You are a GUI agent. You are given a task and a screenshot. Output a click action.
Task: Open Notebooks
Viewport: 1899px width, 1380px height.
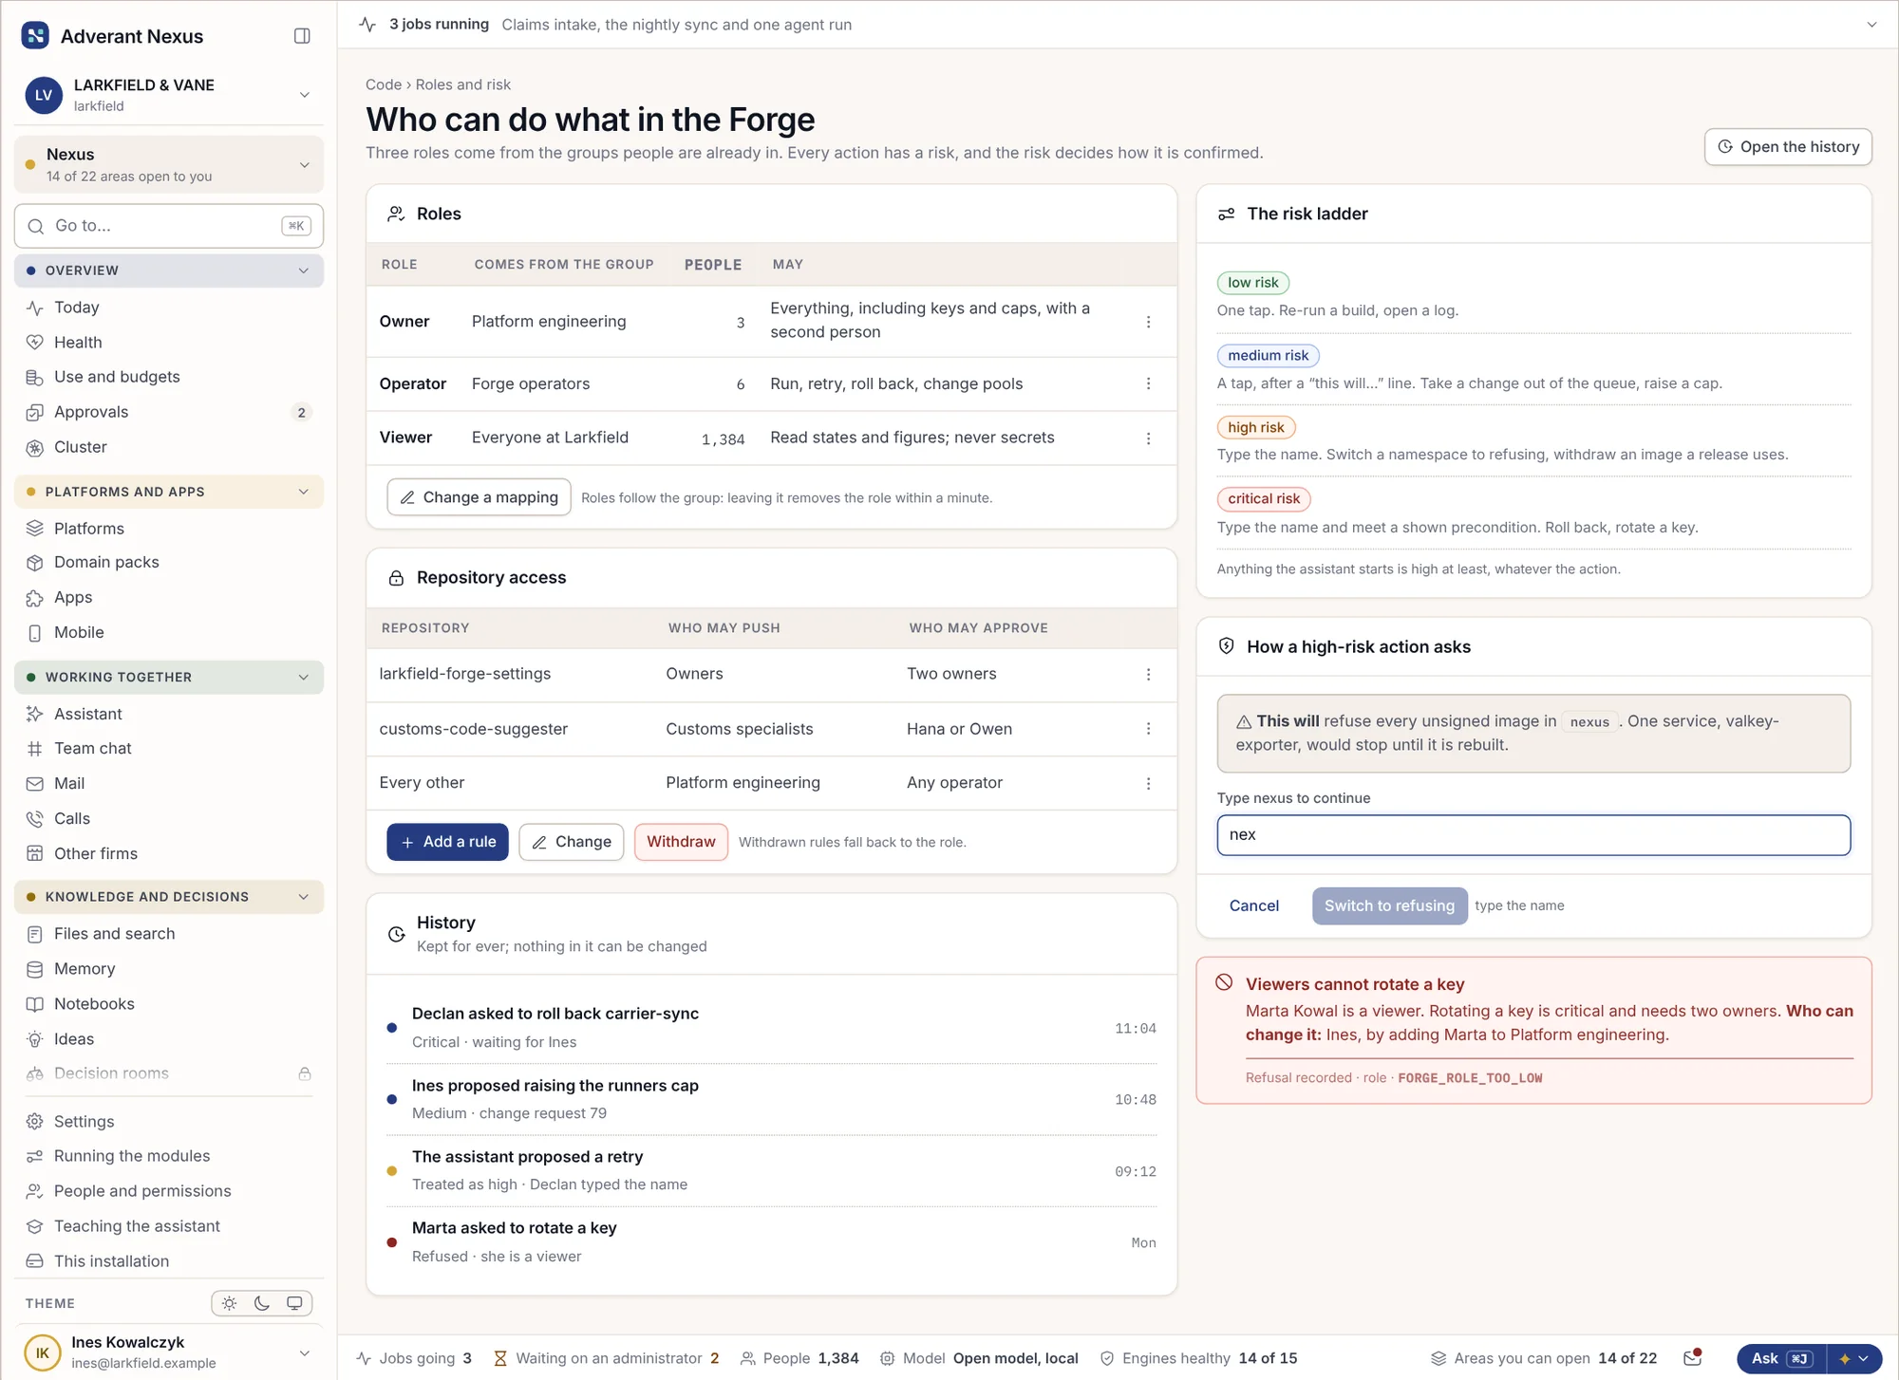coord(169,1004)
